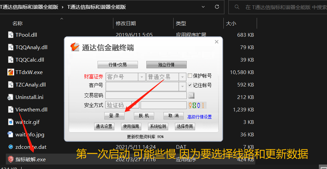The width and height of the screenshot is (327, 169).
Task: Click the TZCAnaly.dll file icon
Action: (11, 85)
